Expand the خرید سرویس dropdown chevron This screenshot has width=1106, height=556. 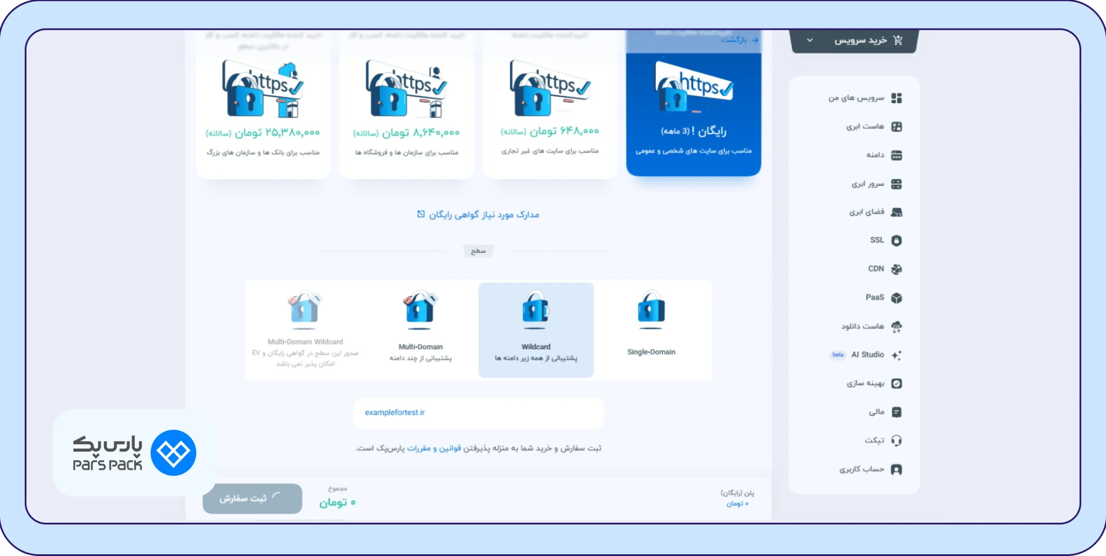810,40
